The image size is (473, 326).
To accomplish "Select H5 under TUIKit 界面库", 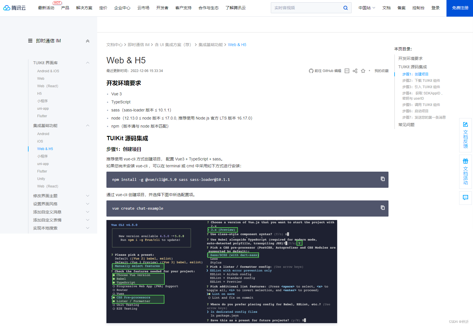I will click(40, 94).
